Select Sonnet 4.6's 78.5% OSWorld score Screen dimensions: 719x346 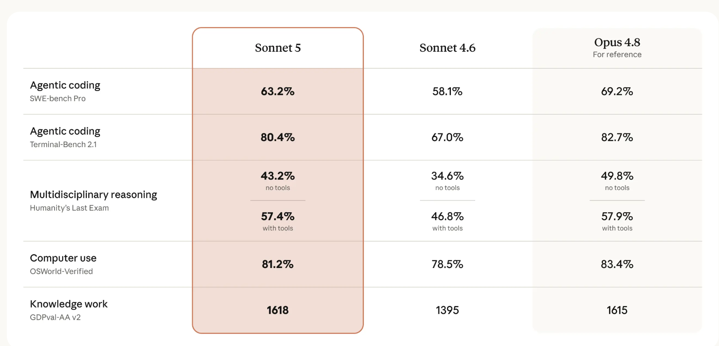pos(447,264)
